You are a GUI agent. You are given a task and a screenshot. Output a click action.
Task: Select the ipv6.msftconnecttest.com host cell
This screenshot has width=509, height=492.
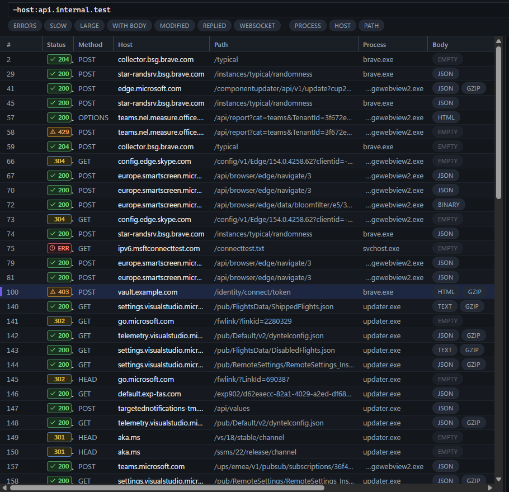click(x=159, y=249)
